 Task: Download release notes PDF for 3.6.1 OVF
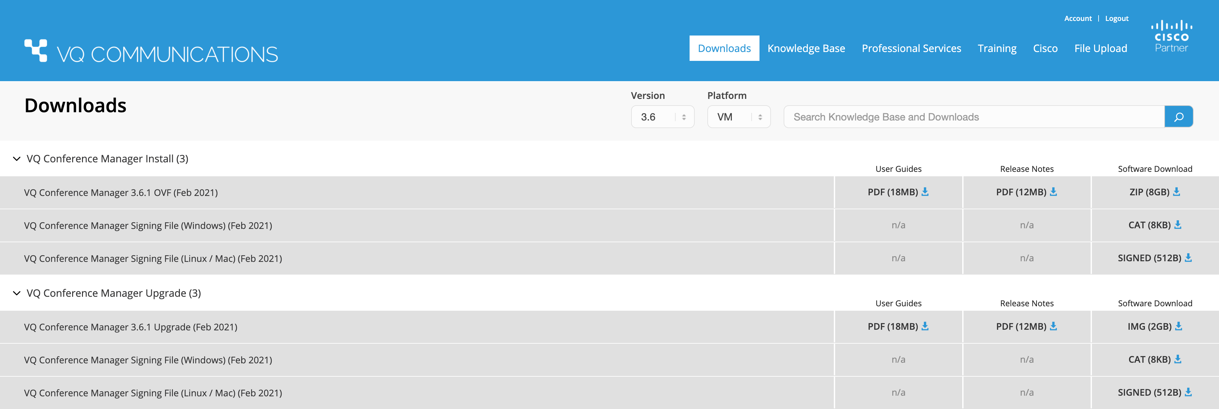coord(1026,192)
